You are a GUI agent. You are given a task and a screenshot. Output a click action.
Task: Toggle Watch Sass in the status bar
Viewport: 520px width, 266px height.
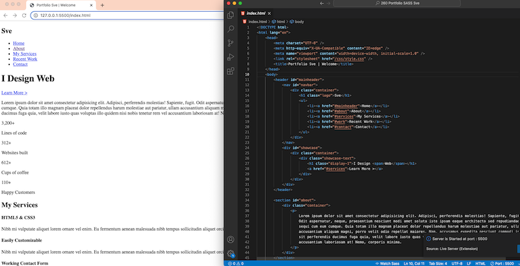click(387, 263)
